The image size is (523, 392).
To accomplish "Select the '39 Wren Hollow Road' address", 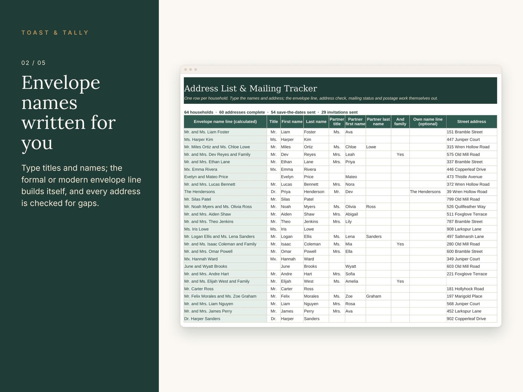I will pyautogui.click(x=471, y=192).
